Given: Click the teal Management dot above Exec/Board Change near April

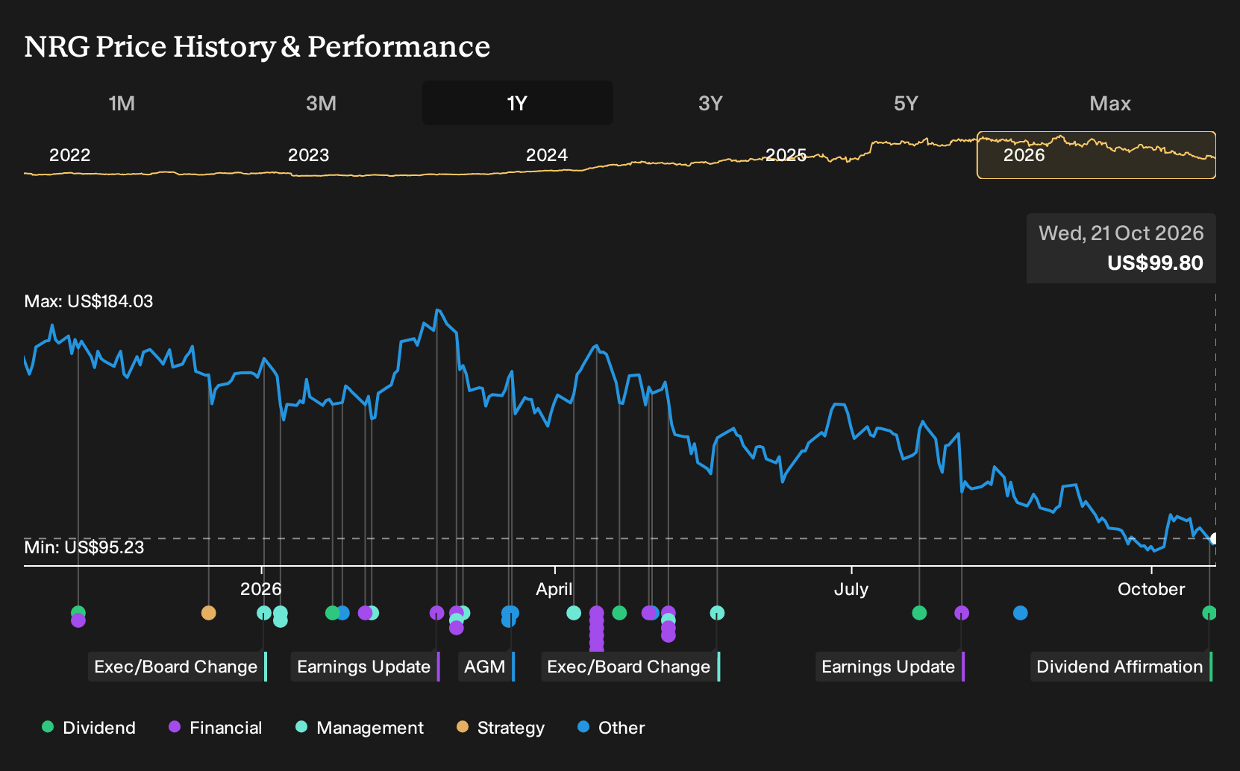Looking at the screenshot, I should (717, 613).
